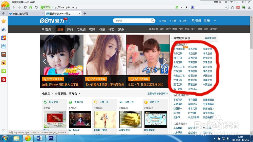Show the next carousel slide arrow
This screenshot has height=142, width=253.
165,61
